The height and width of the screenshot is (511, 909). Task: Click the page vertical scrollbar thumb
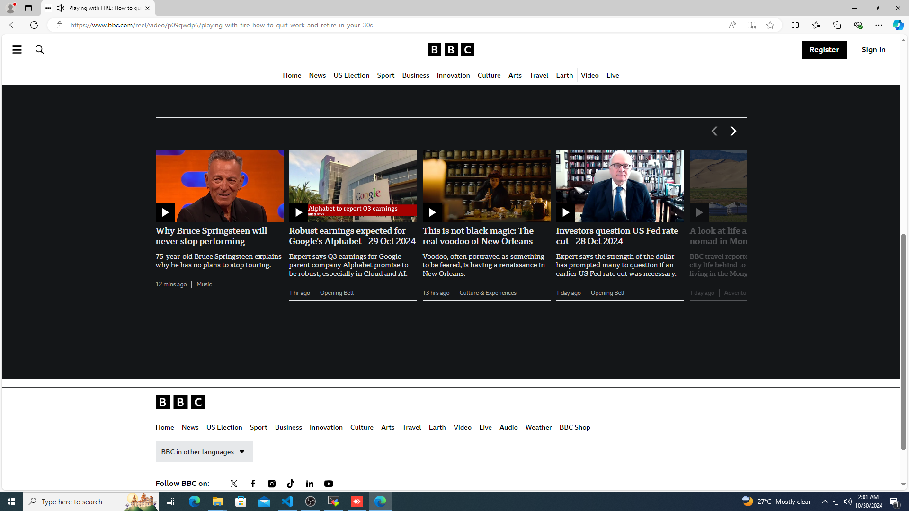[903, 342]
